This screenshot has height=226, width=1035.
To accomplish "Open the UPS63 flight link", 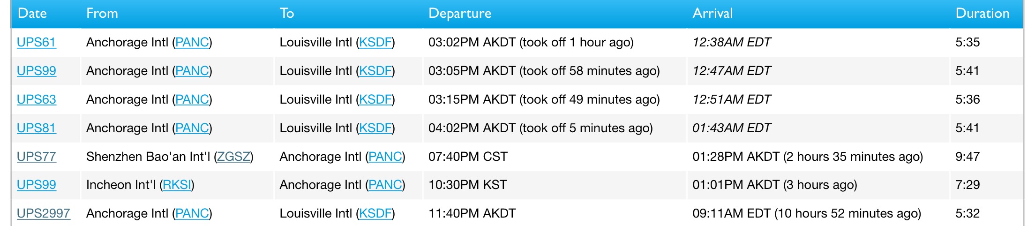I will 36,99.
